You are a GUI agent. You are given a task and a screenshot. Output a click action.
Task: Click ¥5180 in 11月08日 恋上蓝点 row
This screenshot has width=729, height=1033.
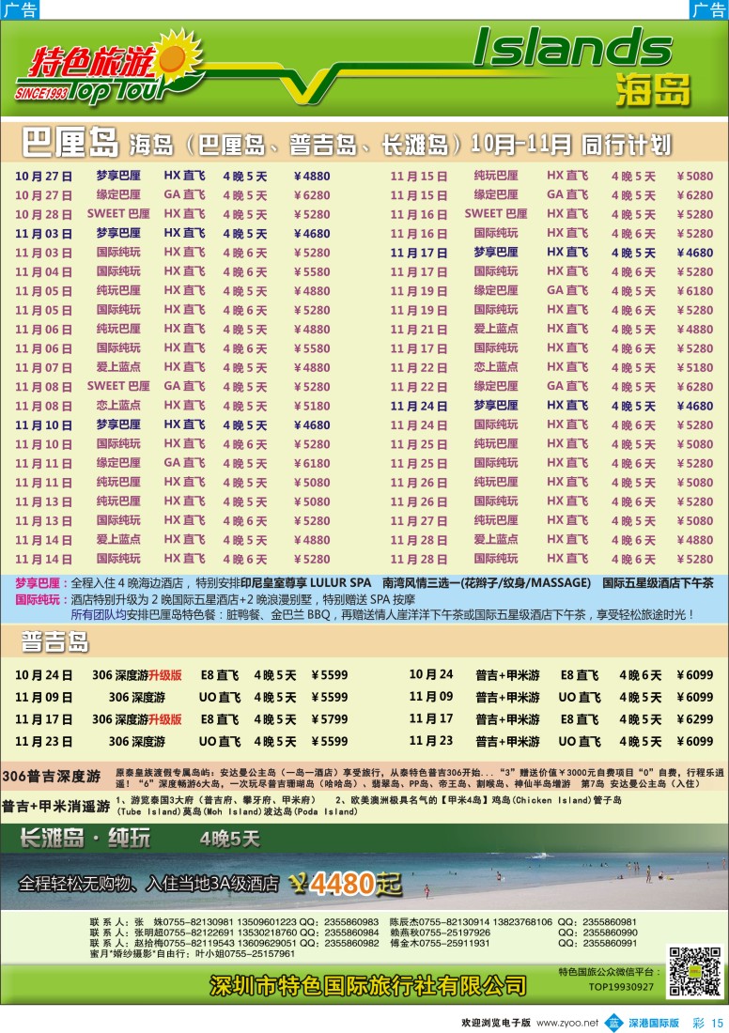coord(312,406)
